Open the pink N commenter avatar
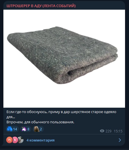This screenshot has height=150, width=129. pyautogui.click(x=15, y=140)
